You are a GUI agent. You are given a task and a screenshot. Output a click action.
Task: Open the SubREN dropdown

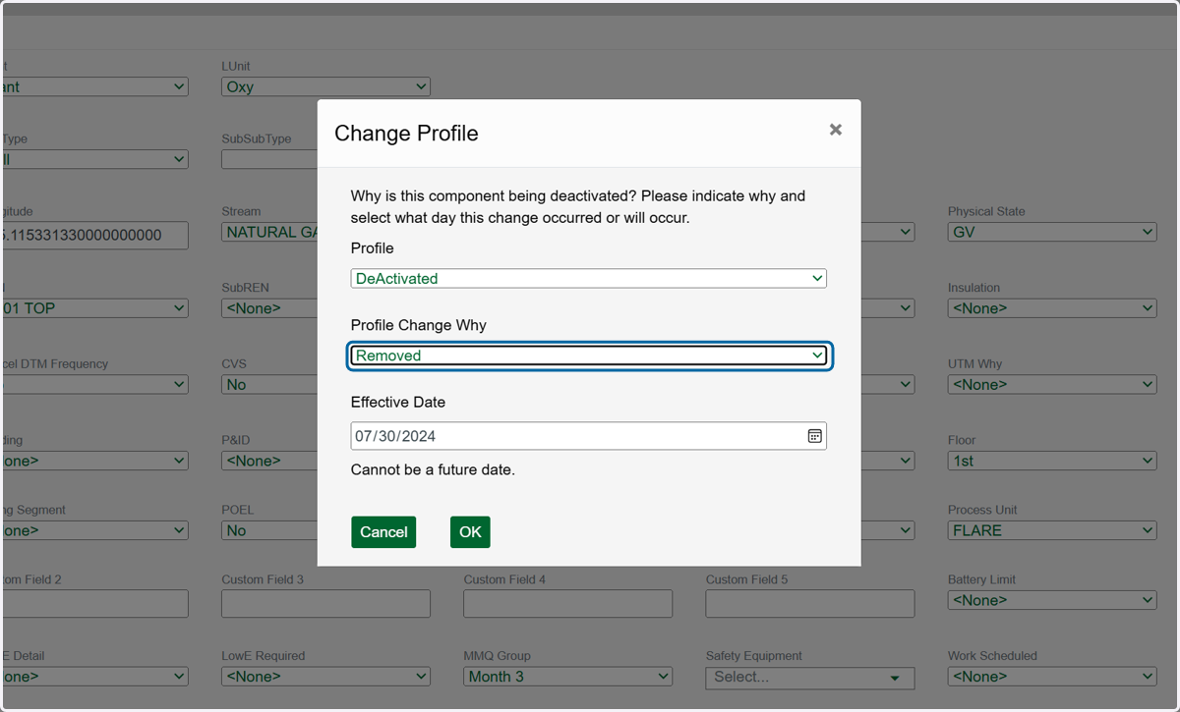pos(268,308)
